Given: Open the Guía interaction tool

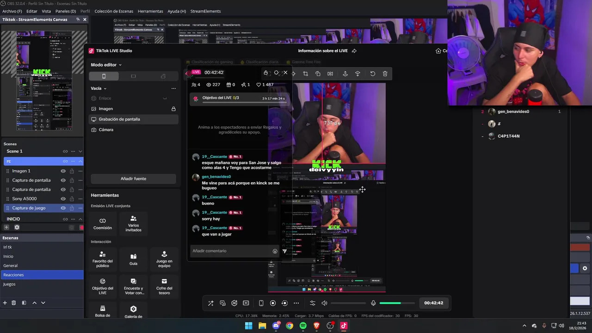Looking at the screenshot, I should 133,260.
